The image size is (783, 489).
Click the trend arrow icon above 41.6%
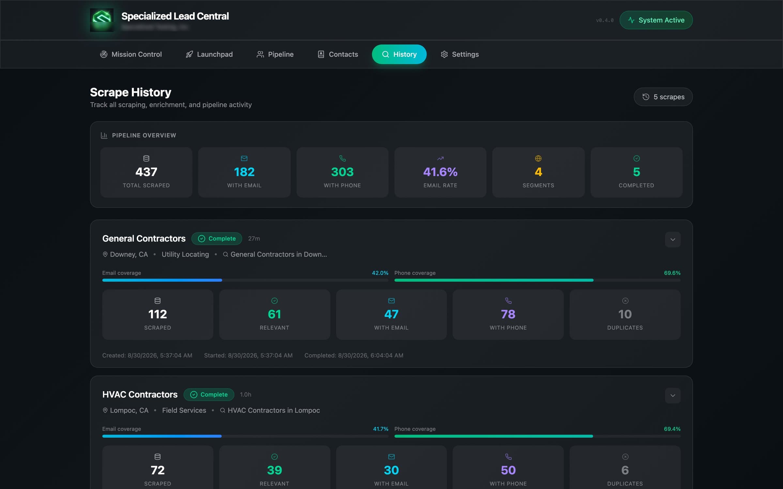click(x=440, y=158)
